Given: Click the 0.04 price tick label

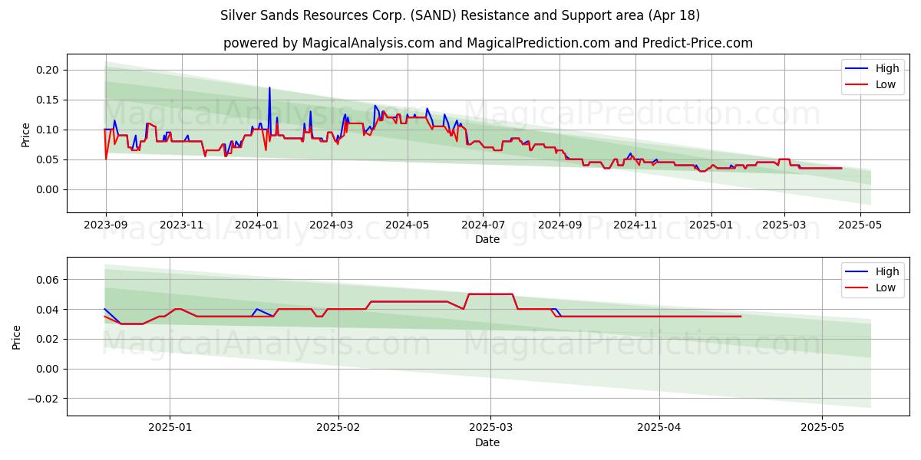Looking at the screenshot, I should (x=48, y=310).
